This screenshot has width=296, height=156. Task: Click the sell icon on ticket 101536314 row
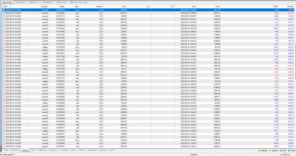(4, 25)
